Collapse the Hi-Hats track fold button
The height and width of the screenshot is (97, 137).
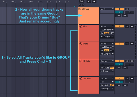pos(81,61)
